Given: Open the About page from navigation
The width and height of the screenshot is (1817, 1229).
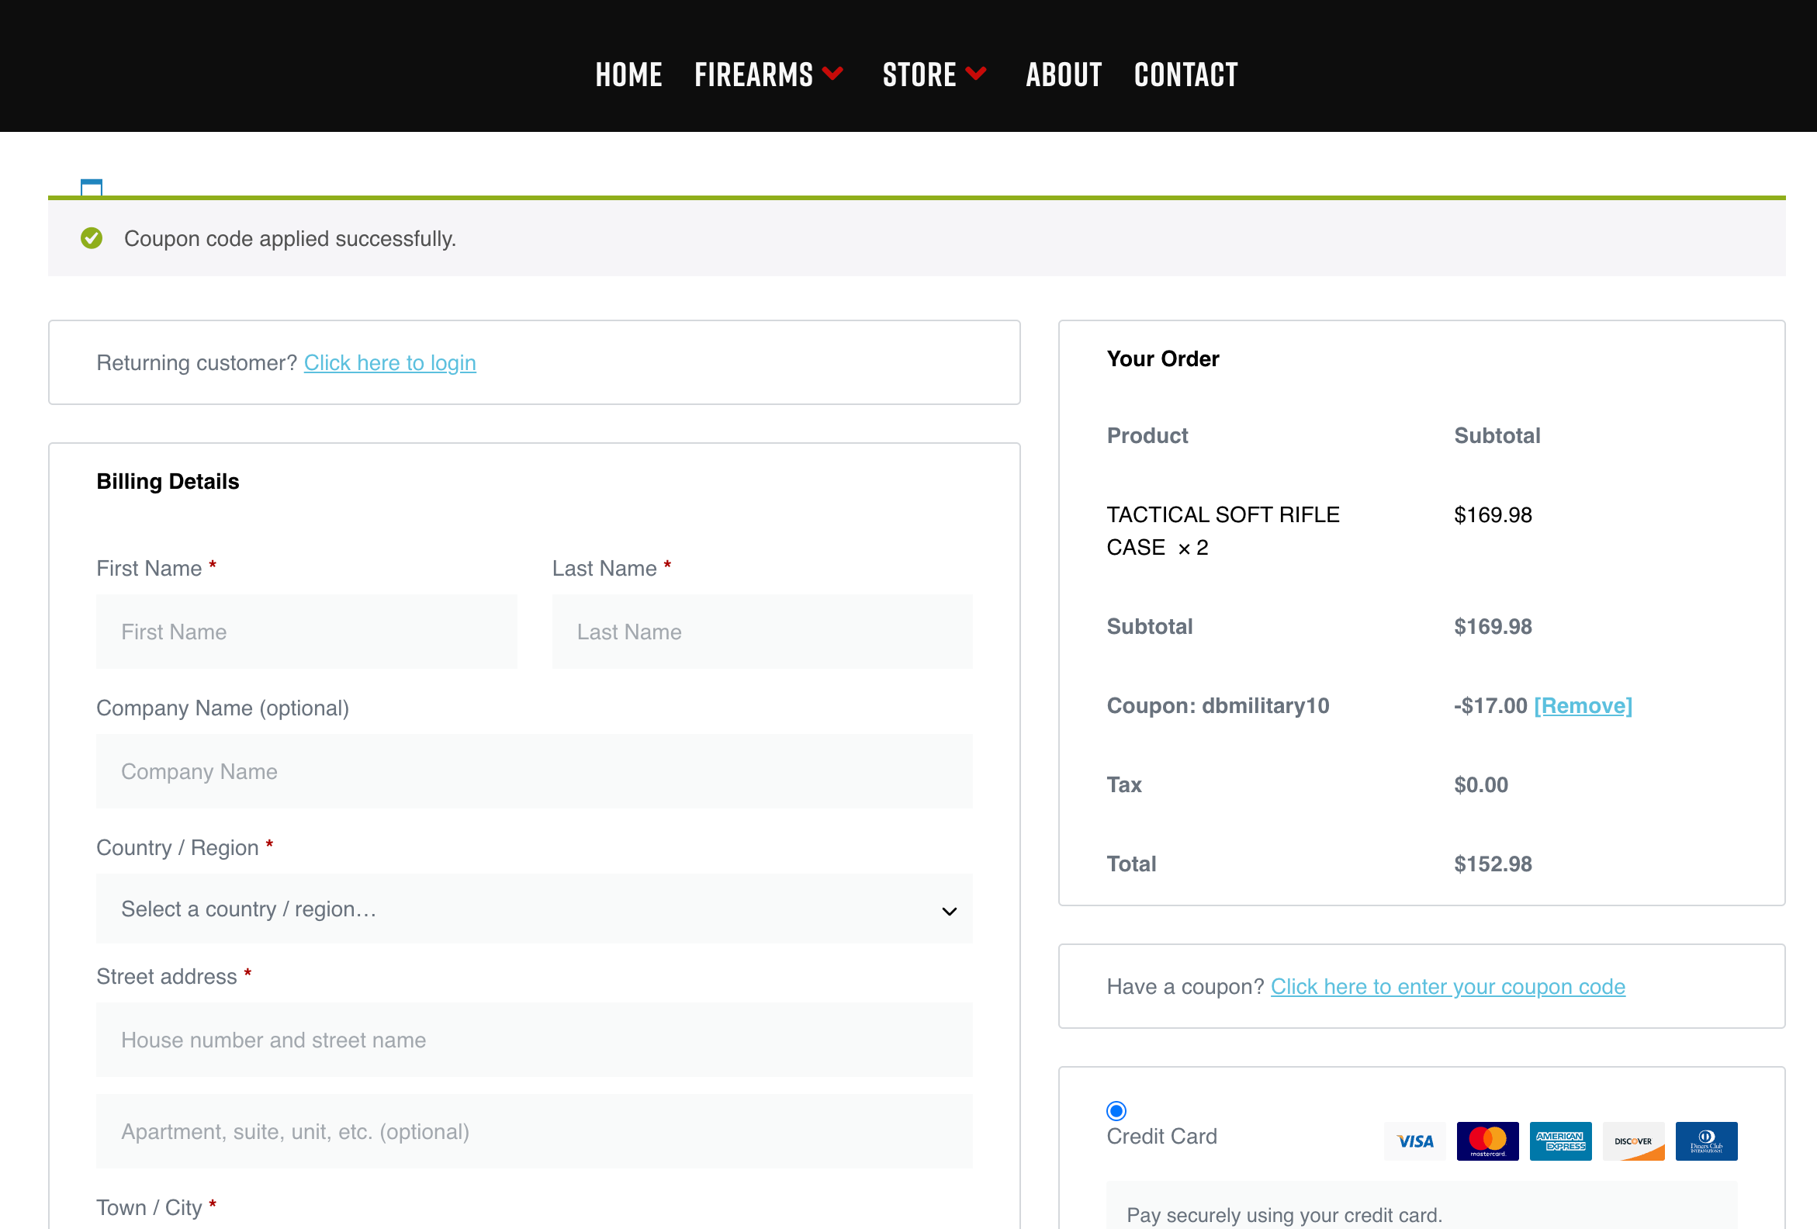Looking at the screenshot, I should pos(1063,75).
